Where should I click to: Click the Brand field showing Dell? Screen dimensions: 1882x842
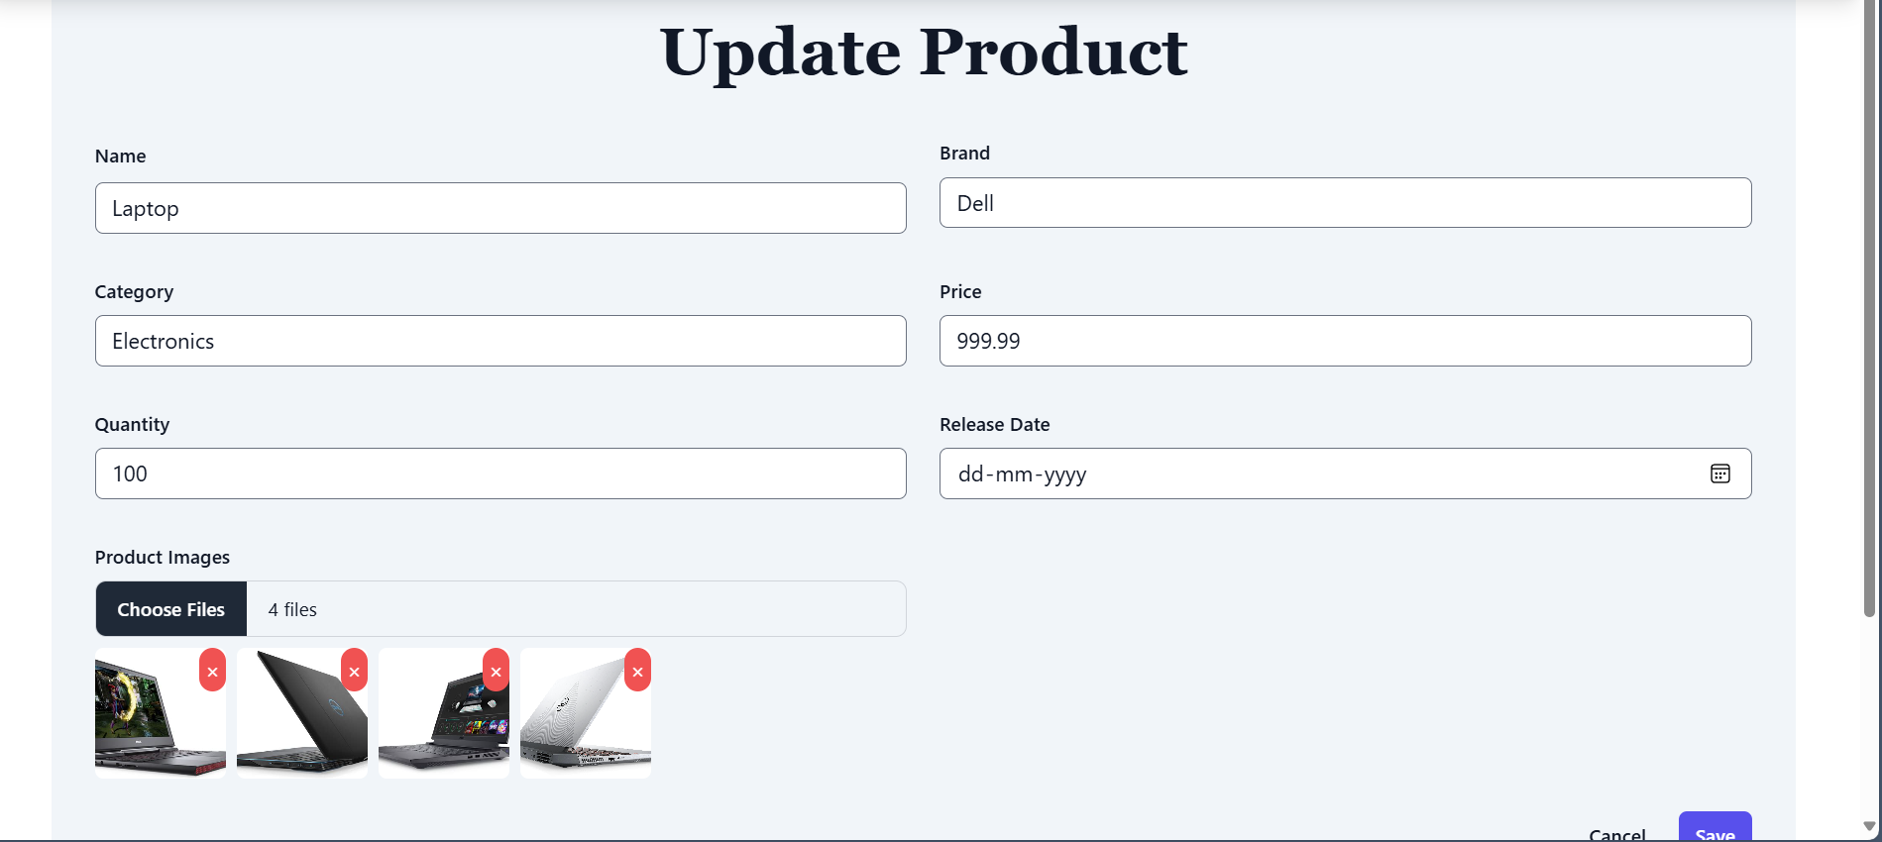point(1344,202)
